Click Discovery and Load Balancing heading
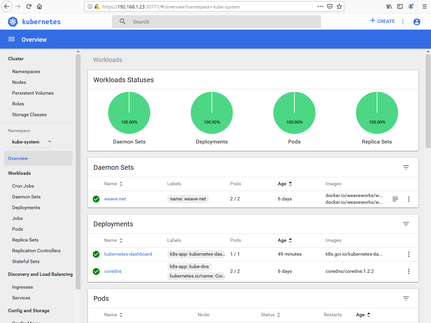 click(x=40, y=274)
